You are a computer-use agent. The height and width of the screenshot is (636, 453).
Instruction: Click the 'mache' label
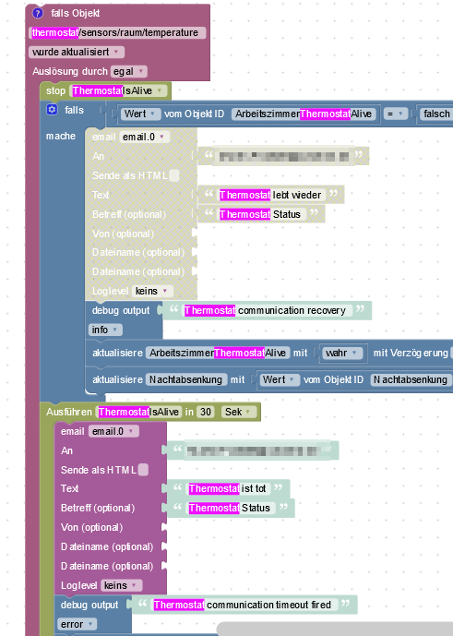61,136
